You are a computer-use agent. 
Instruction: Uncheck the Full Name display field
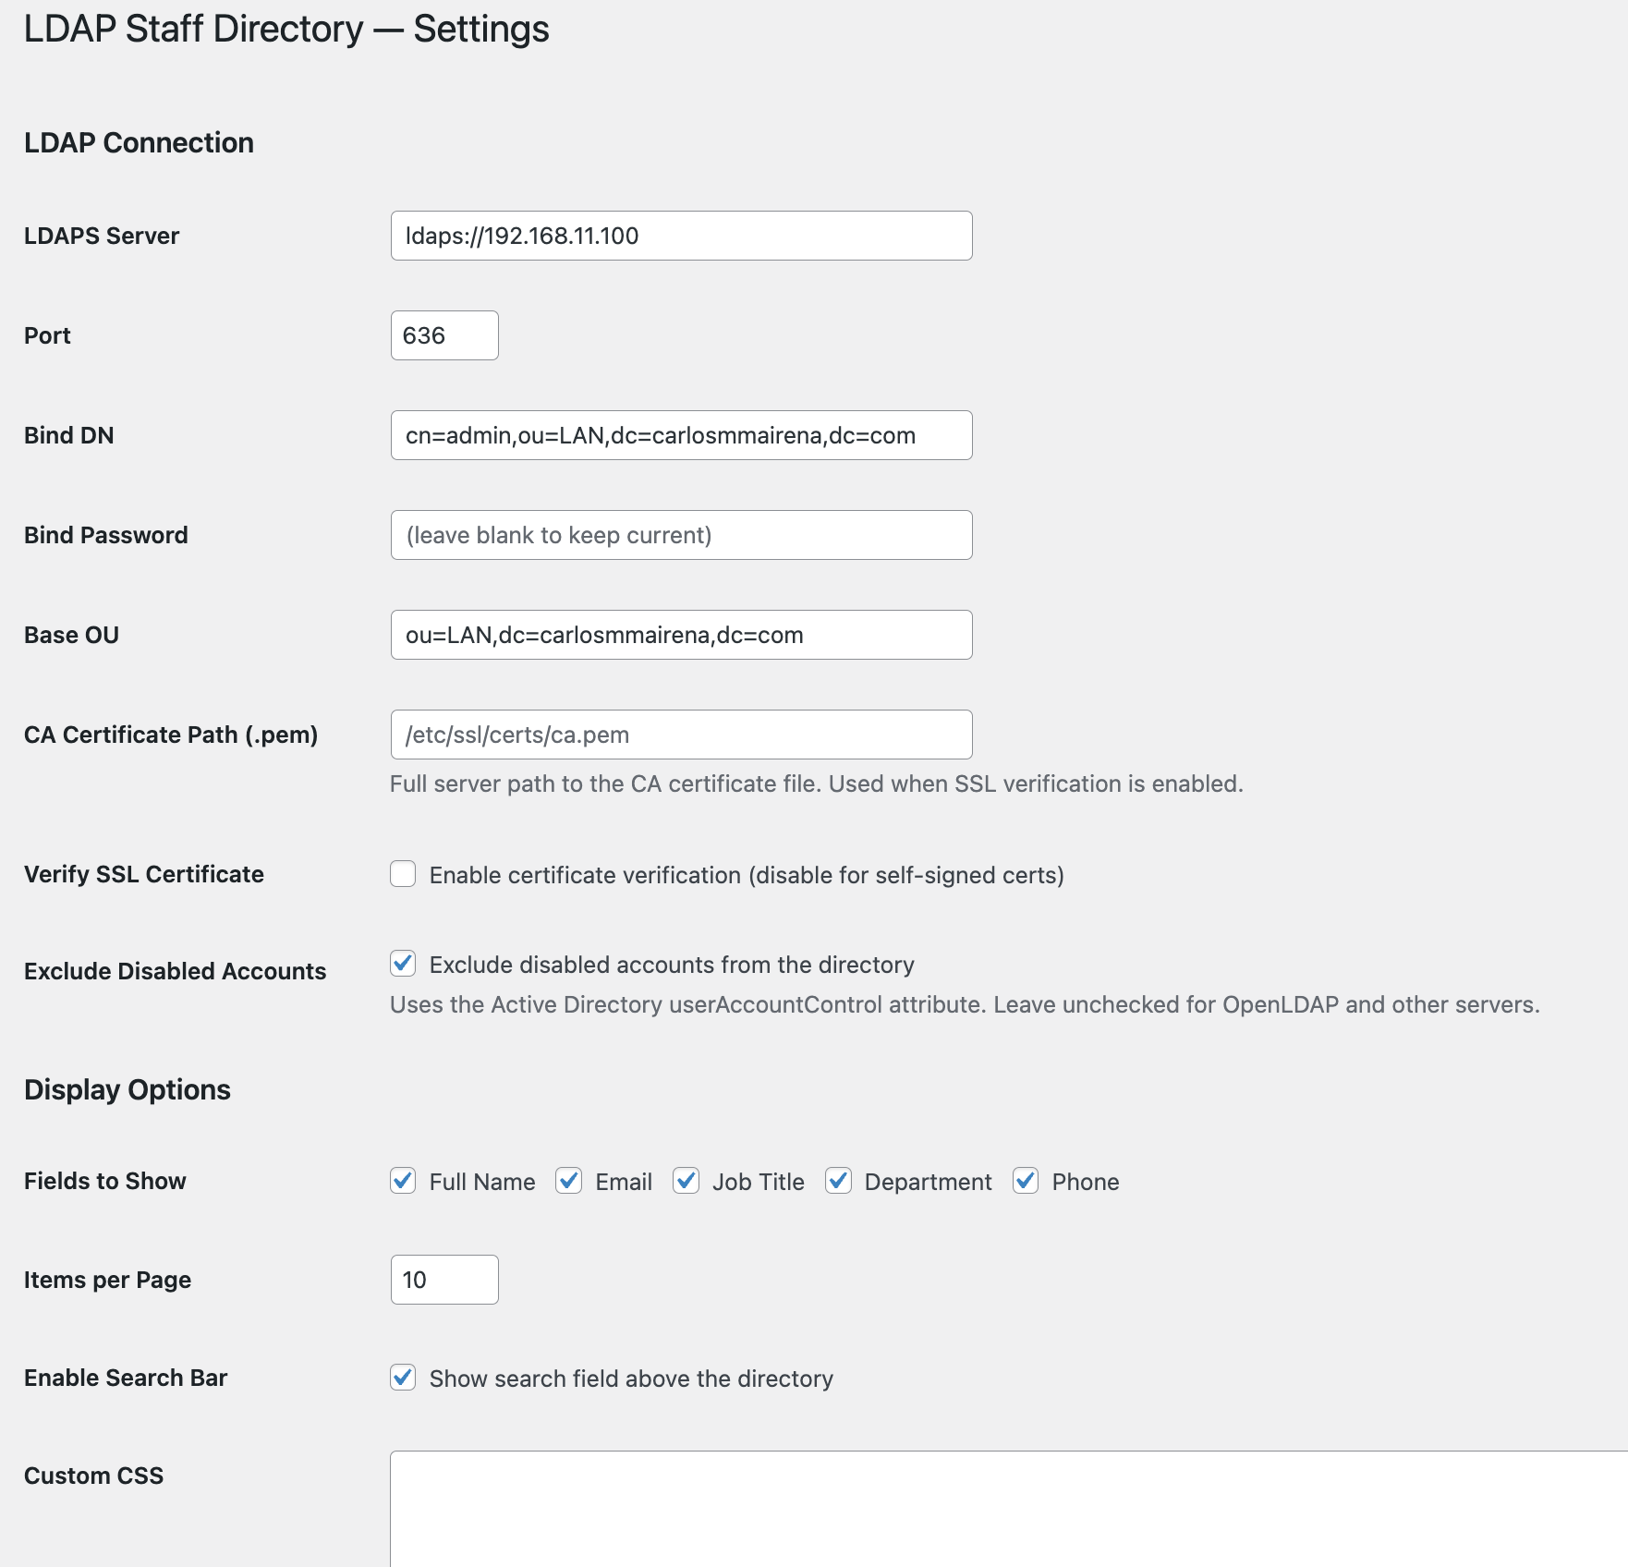[402, 1182]
